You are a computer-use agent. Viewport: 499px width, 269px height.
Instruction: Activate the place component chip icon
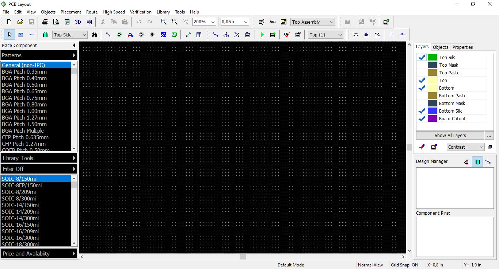pos(45,35)
